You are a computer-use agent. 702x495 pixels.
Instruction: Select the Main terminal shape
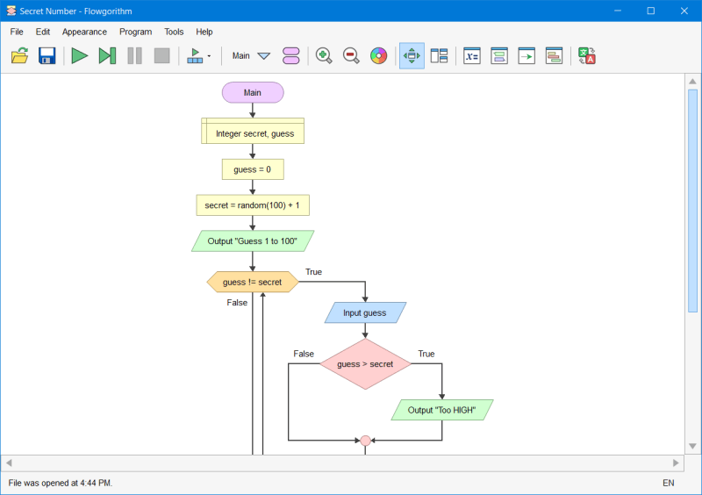tap(253, 93)
